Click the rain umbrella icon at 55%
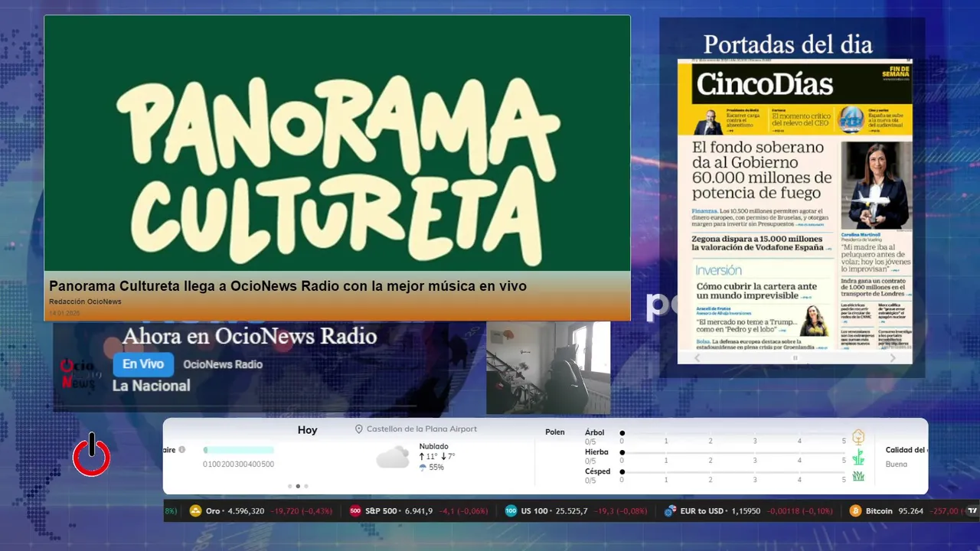Viewport: 980px width, 551px height. coord(423,468)
